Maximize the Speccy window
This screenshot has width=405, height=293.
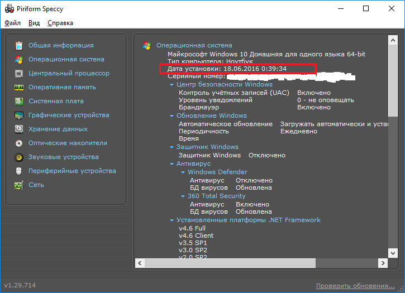[366, 8]
